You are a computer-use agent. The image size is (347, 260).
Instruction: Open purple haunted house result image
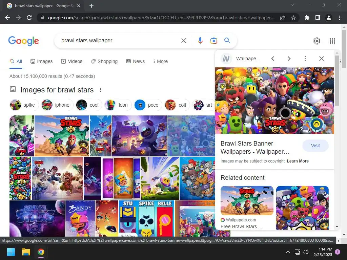pos(139,136)
